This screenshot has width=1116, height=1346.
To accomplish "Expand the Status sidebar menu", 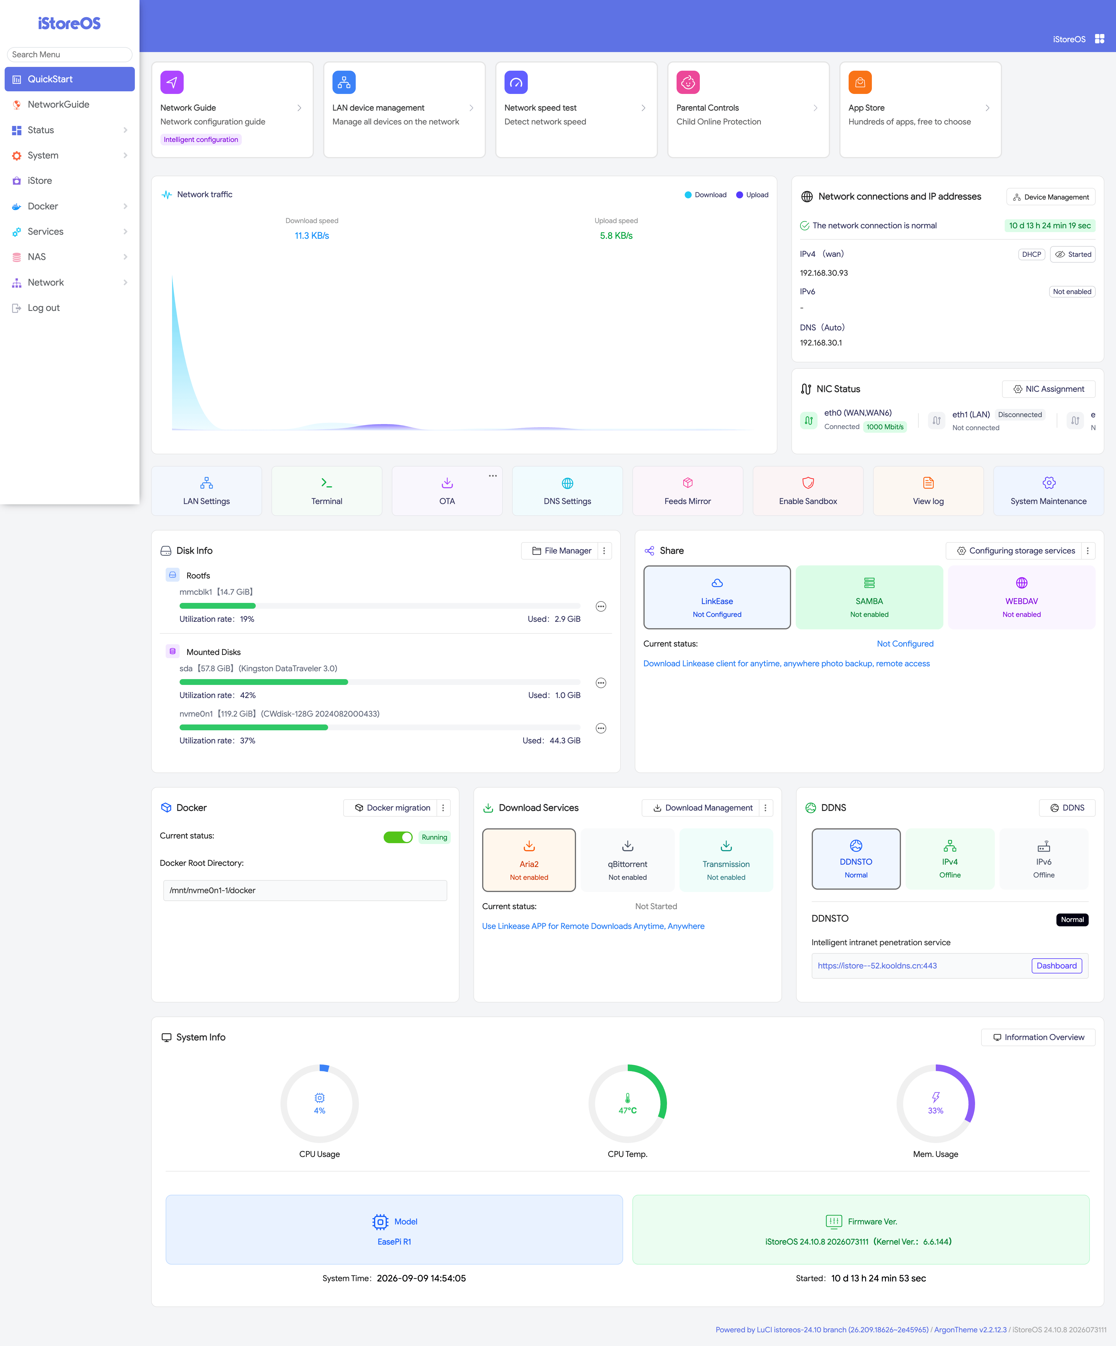I will [70, 130].
